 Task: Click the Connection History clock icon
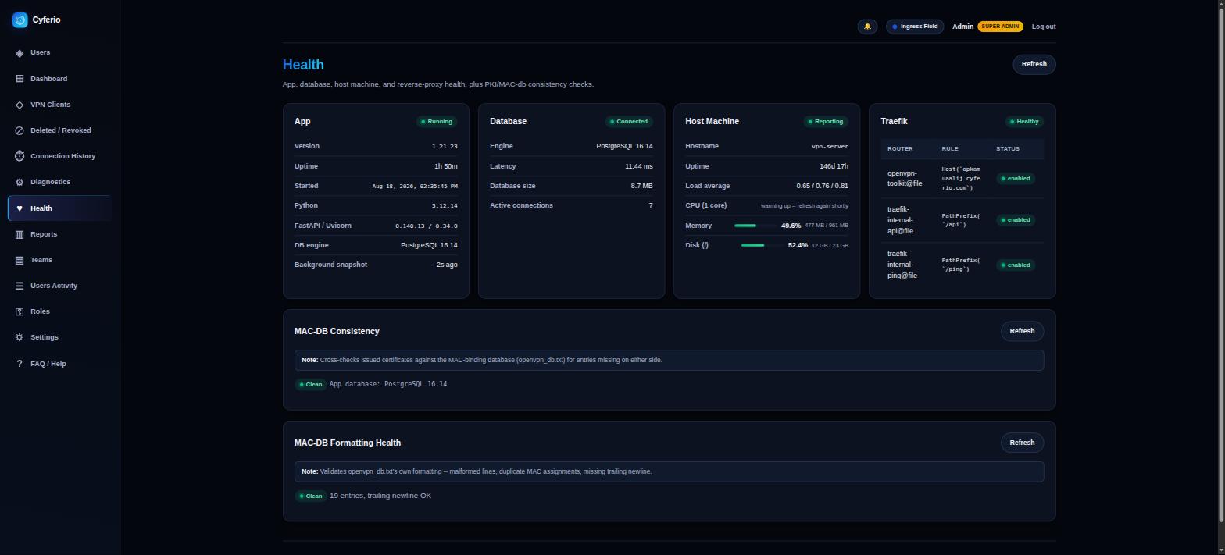20,156
